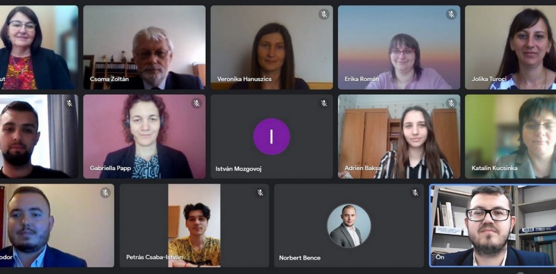Screen dimensions: 556x274
Task: Click mic icon on bearded man in black shirt
Action: (x=69, y=103)
